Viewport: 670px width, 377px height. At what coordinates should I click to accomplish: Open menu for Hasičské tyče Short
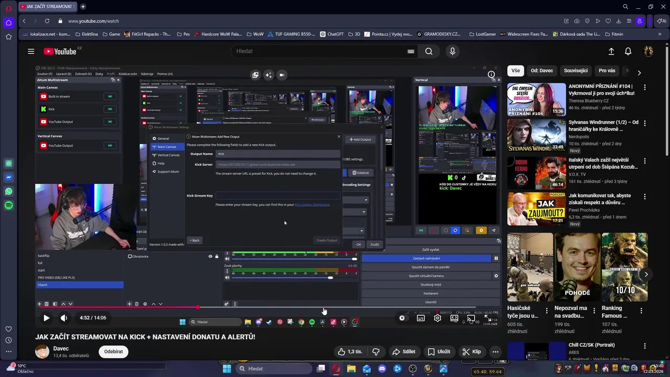click(547, 311)
